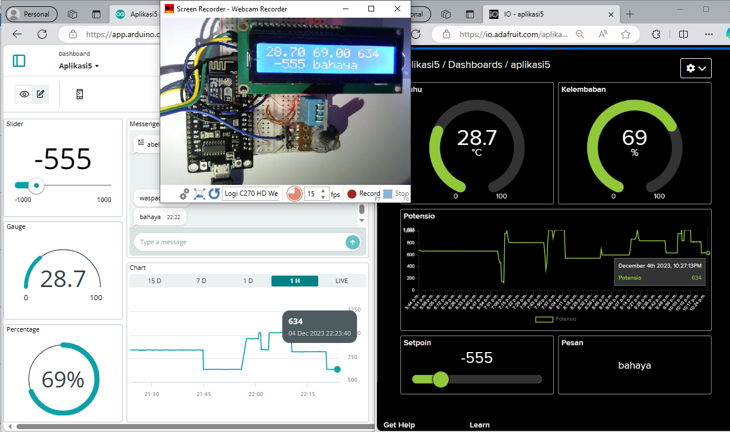The image size is (730, 432).
Task: Open the Learn link on Adafruit page
Action: [480, 425]
